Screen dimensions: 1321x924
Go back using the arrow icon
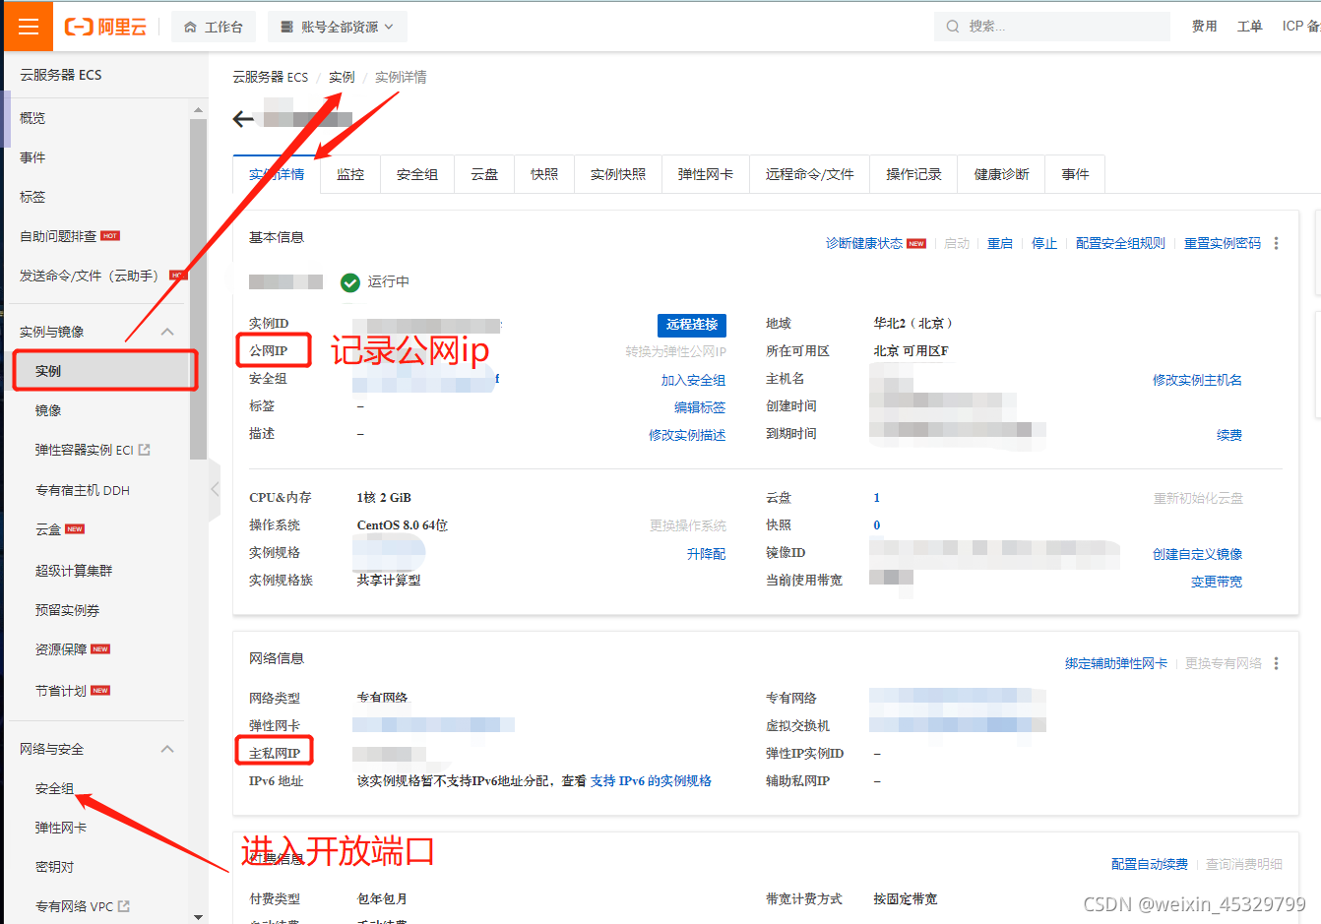click(243, 119)
